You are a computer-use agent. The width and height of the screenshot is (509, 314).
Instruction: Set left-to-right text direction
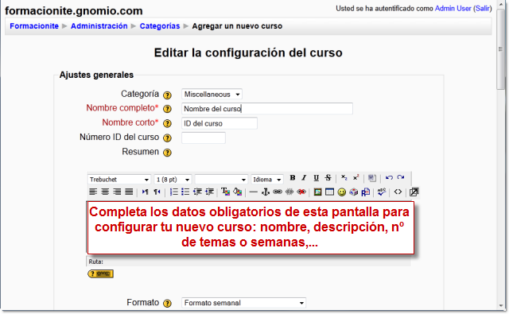145,192
